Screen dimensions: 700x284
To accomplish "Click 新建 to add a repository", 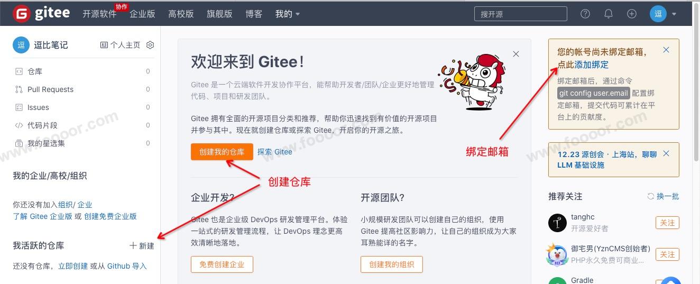I will click(142, 246).
